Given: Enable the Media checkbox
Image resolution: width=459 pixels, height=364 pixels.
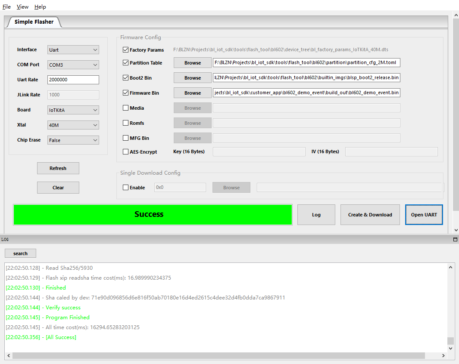Looking at the screenshot, I should (x=125, y=108).
